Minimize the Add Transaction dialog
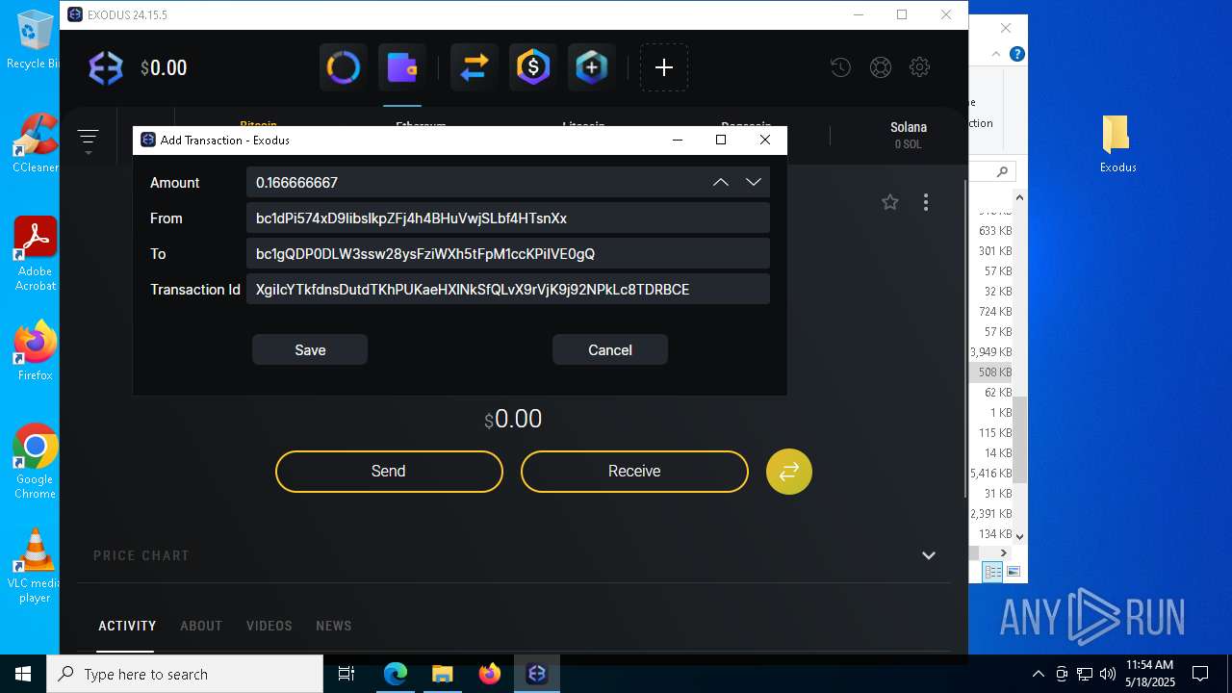The height and width of the screenshot is (693, 1232). (678, 140)
